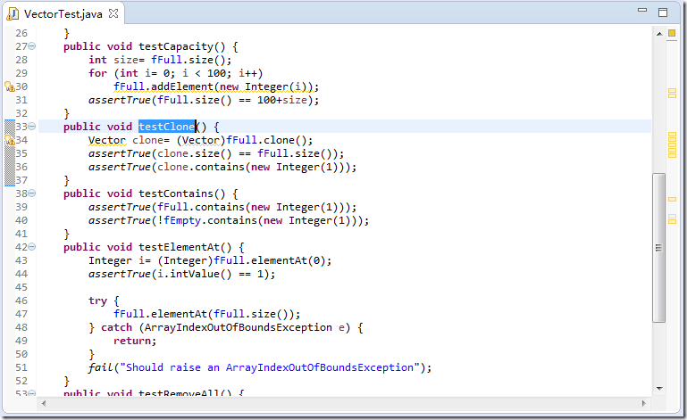
Task: Click the try keyword on line 46
Action: [x=97, y=301]
